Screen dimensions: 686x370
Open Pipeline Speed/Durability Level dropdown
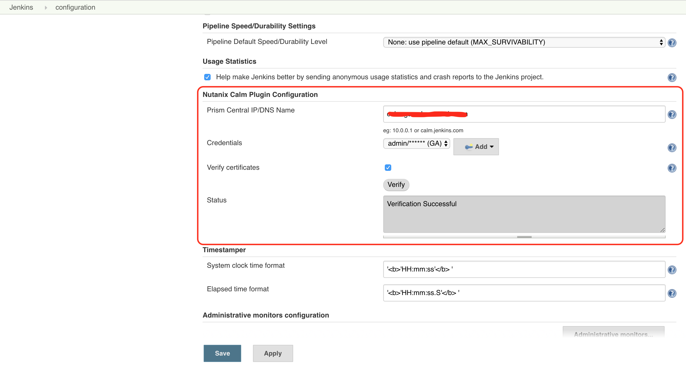point(524,42)
